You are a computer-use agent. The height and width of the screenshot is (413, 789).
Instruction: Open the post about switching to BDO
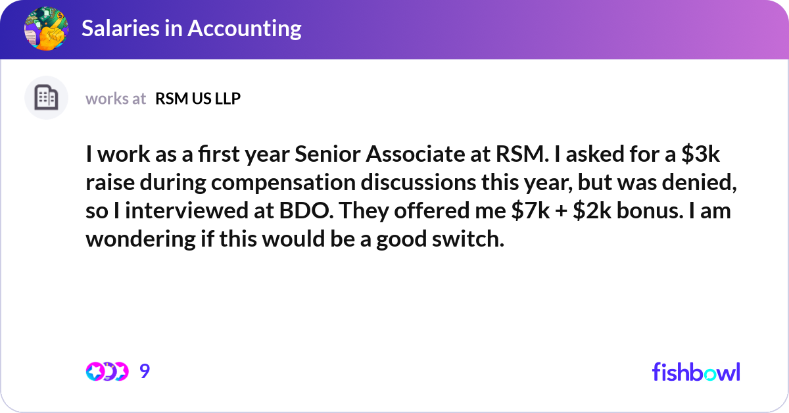[x=412, y=197]
